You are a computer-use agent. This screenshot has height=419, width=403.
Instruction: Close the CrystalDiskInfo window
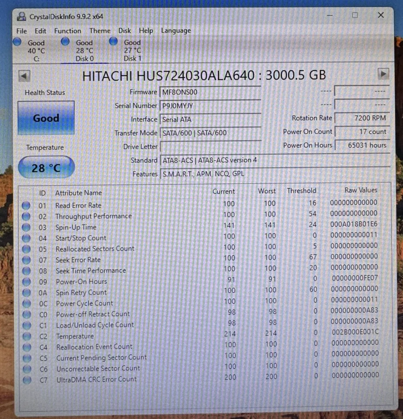click(x=381, y=15)
